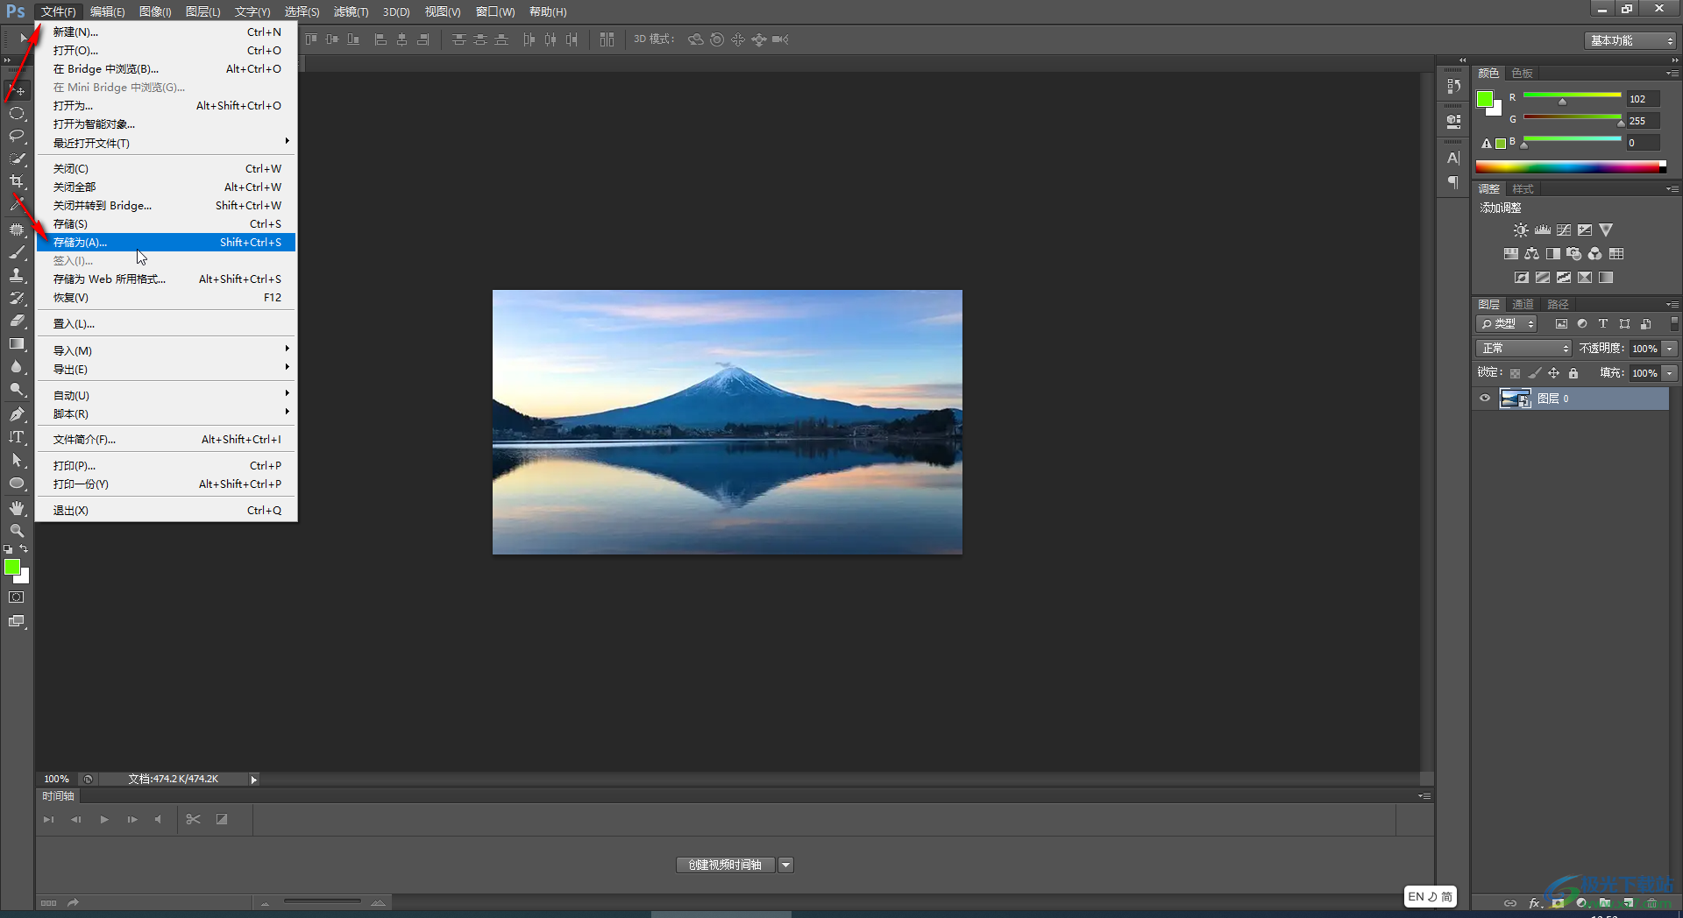
Task: Select the Clone Stamp tool
Action: pyautogui.click(x=17, y=275)
